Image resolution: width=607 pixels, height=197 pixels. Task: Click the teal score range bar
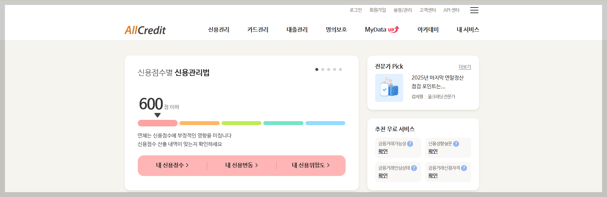[283, 123]
